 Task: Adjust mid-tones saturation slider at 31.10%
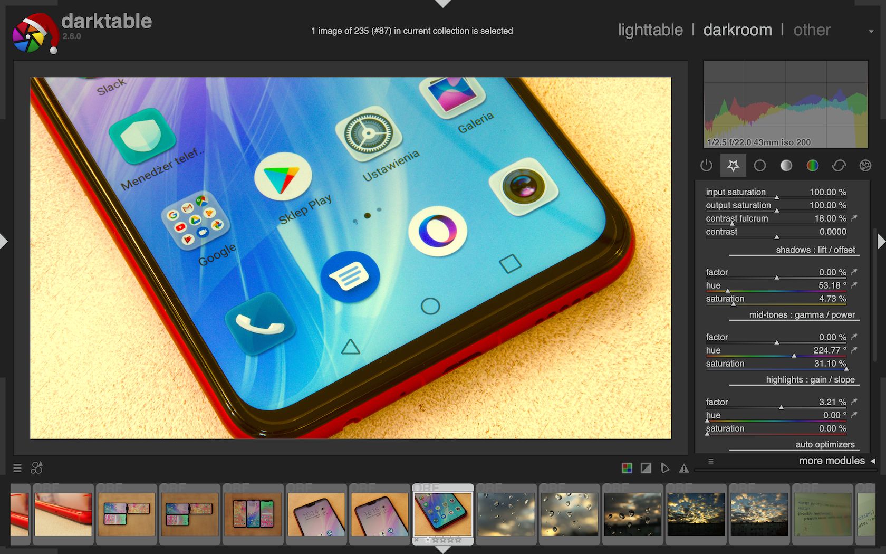tap(776, 364)
